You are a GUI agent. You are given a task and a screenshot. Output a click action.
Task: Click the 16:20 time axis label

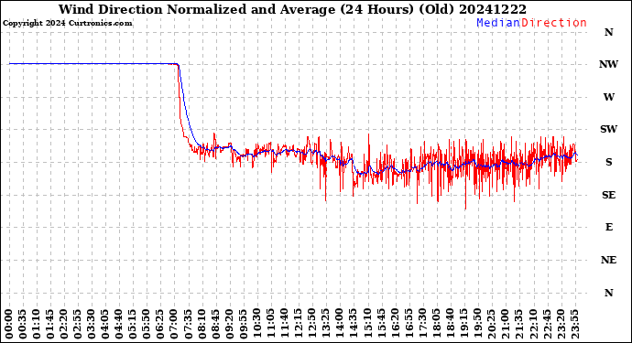(395, 324)
